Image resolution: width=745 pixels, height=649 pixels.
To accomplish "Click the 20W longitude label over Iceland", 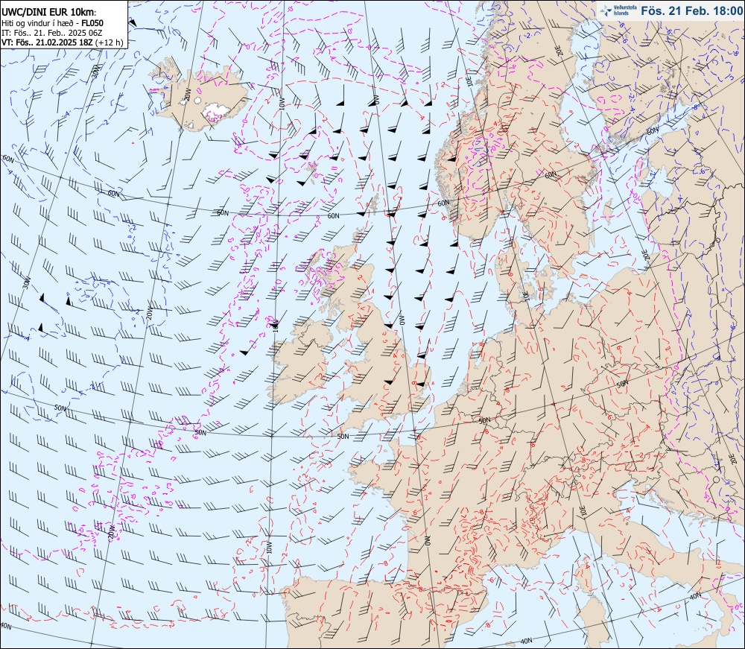I will (x=187, y=95).
